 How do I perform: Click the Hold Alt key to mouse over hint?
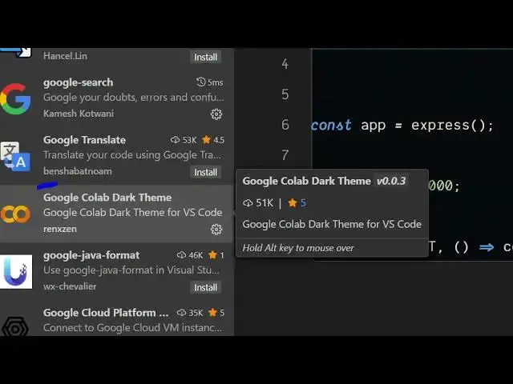click(x=298, y=248)
